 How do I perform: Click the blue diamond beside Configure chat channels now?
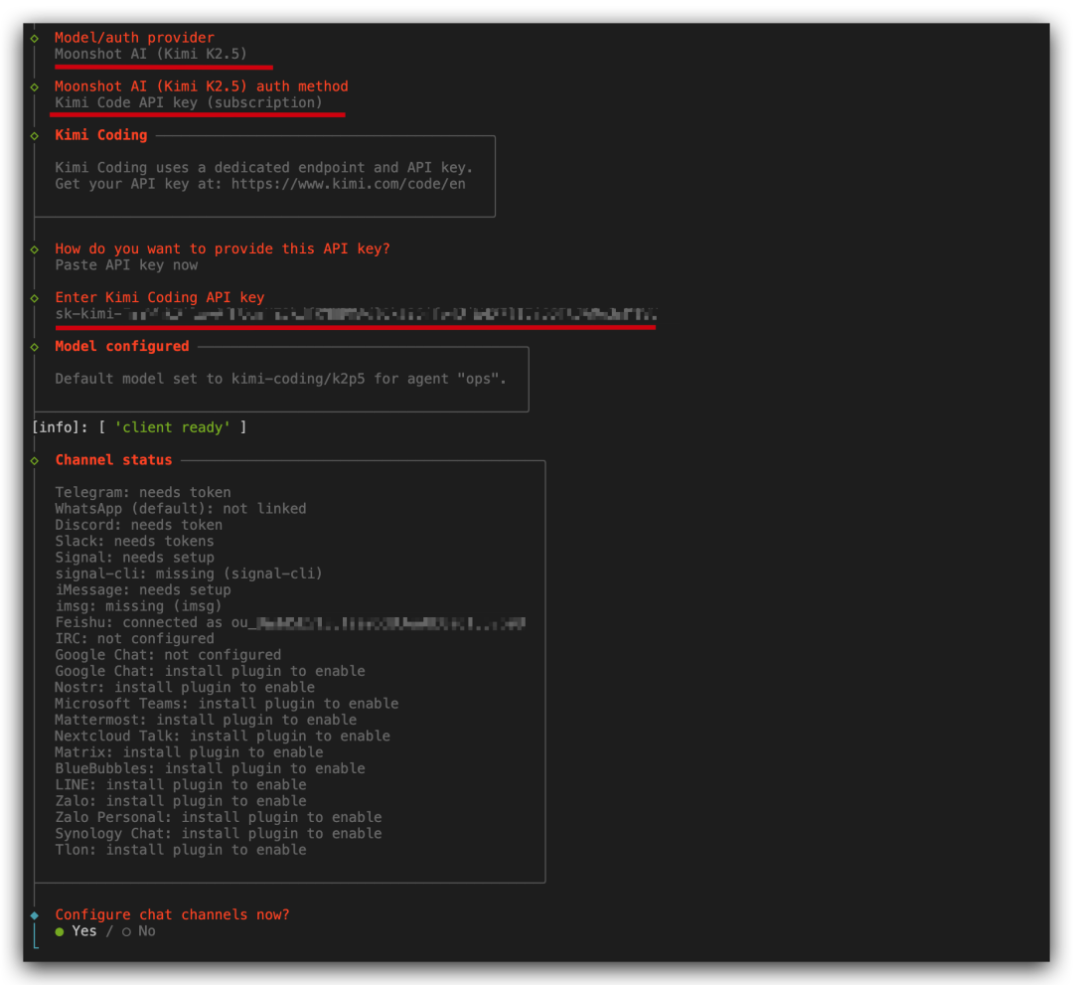point(35,914)
